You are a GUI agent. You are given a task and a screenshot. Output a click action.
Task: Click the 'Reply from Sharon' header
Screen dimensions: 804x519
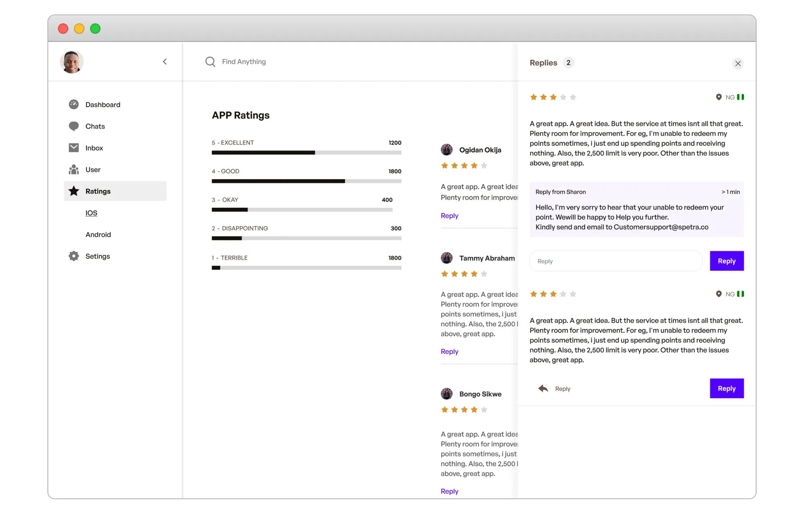560,192
